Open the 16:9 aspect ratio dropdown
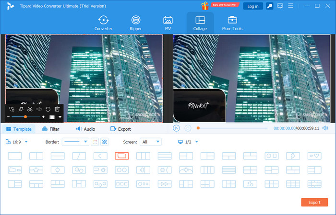336x215 pixels. 17,142
